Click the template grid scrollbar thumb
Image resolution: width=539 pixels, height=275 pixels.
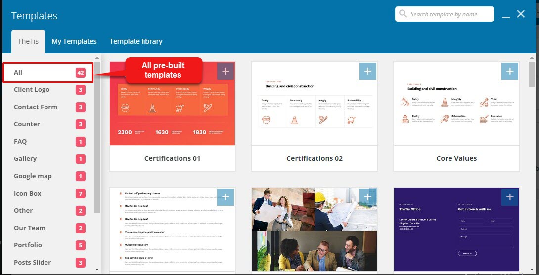532,74
